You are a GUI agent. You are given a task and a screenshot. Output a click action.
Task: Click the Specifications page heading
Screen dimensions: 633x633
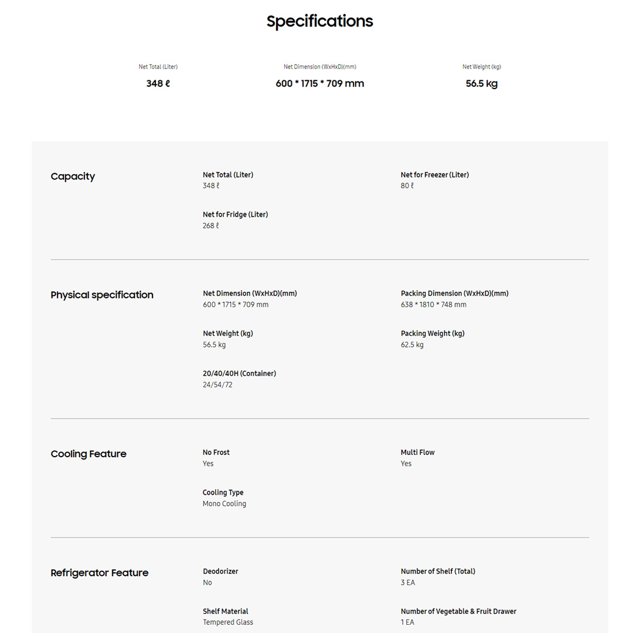click(319, 22)
